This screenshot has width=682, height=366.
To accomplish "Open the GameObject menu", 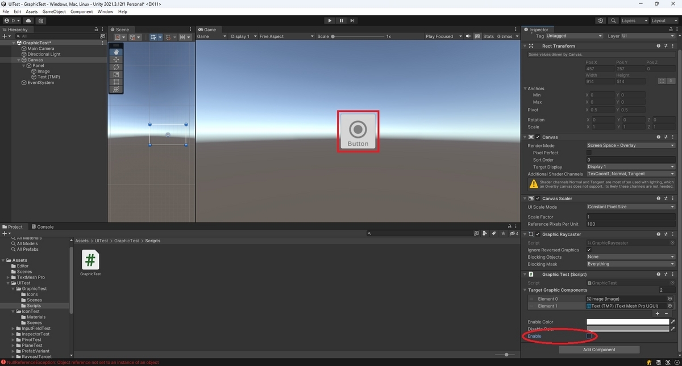I will (53, 11).
